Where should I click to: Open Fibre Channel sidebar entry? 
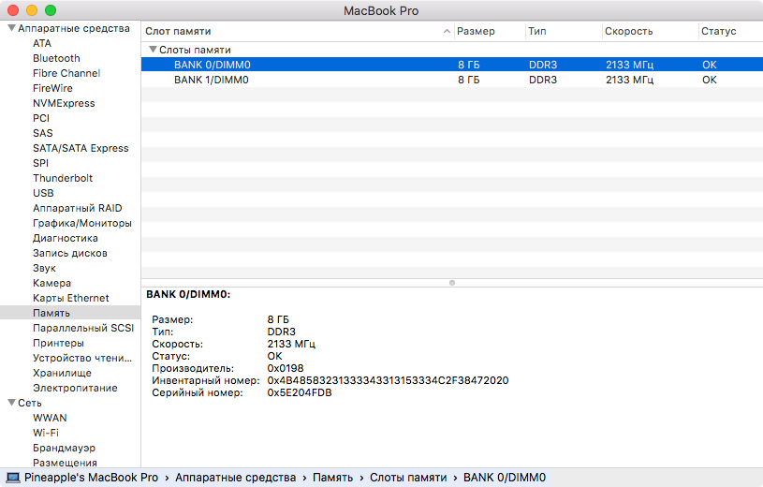click(66, 74)
